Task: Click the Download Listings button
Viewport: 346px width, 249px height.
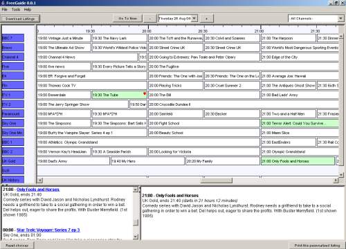Action: tap(20, 19)
